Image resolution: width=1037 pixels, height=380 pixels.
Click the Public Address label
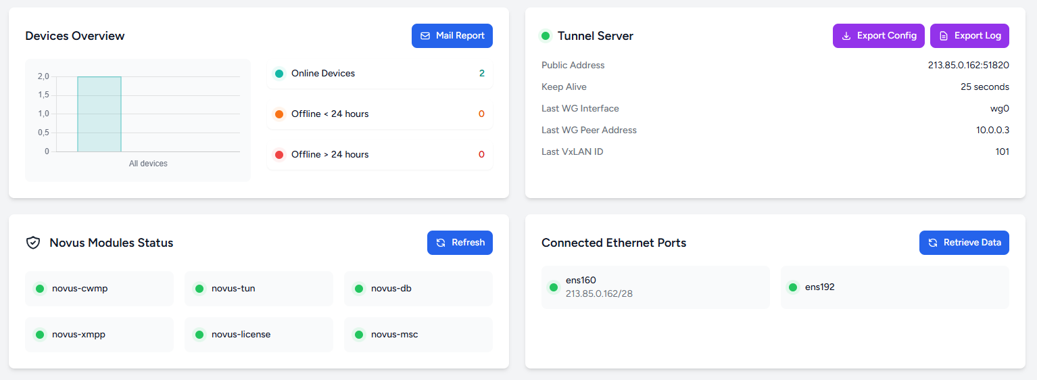[x=573, y=66]
